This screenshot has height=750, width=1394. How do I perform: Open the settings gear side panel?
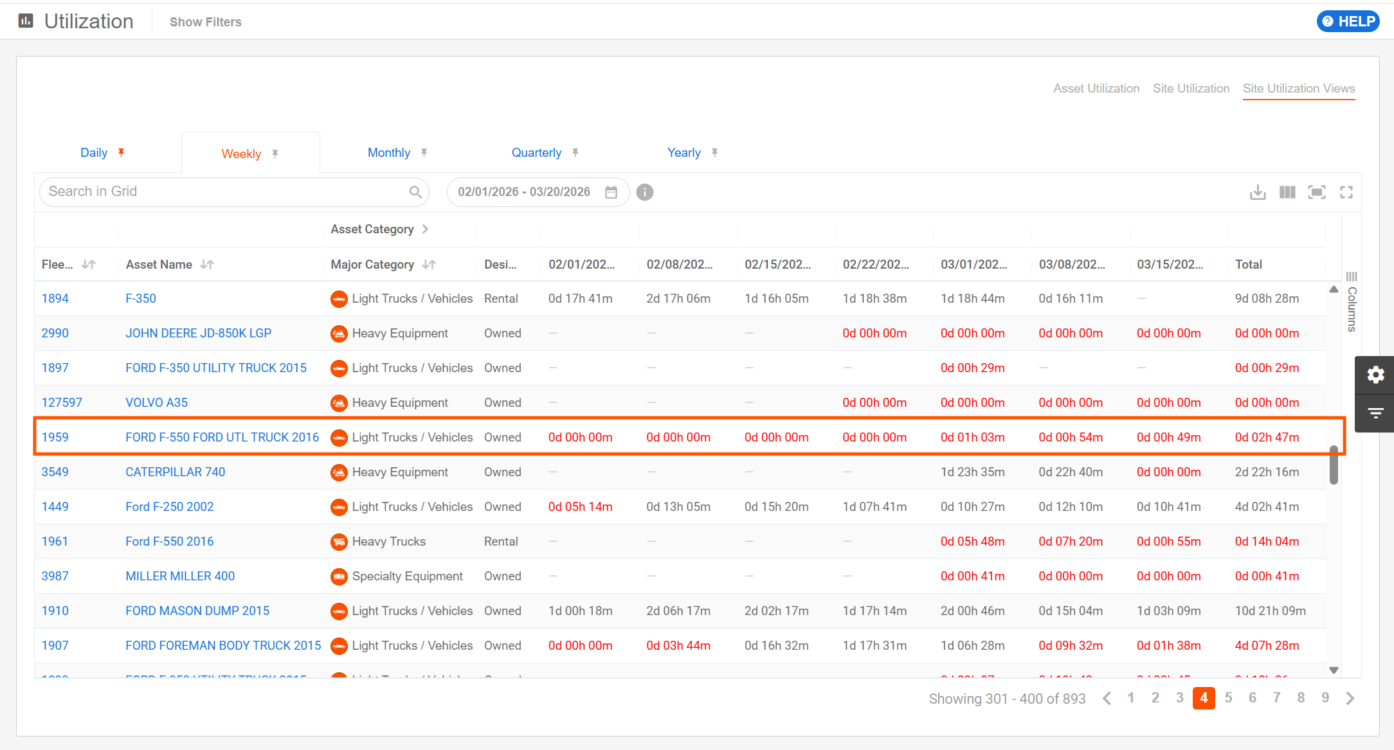(1375, 375)
